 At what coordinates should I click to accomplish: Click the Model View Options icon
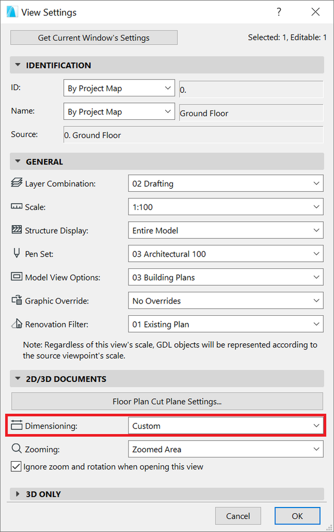[17, 277]
